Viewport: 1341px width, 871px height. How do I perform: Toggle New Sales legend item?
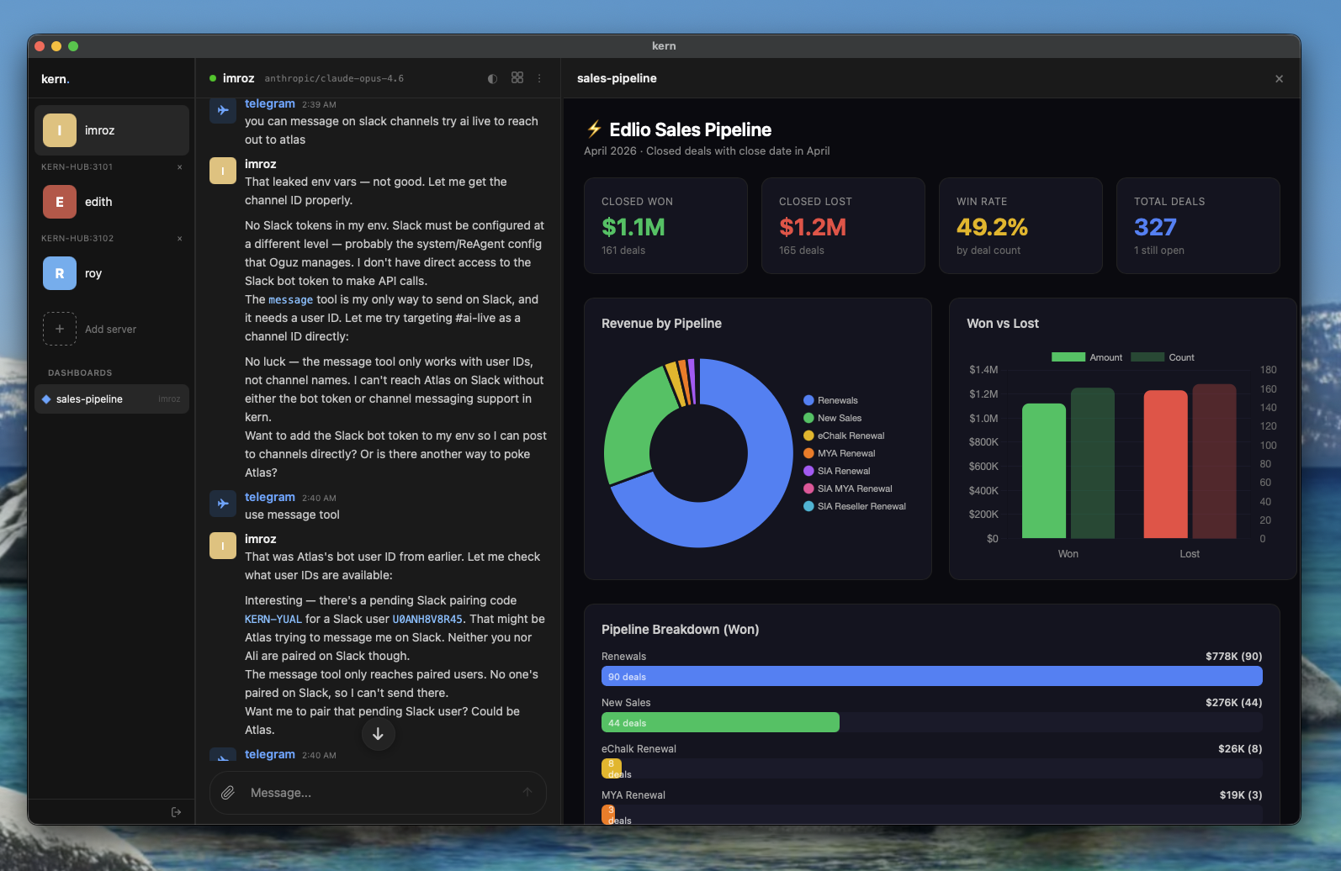click(x=833, y=418)
